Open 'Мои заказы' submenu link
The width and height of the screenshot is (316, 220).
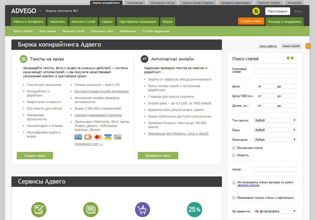pyautogui.click(x=48, y=31)
